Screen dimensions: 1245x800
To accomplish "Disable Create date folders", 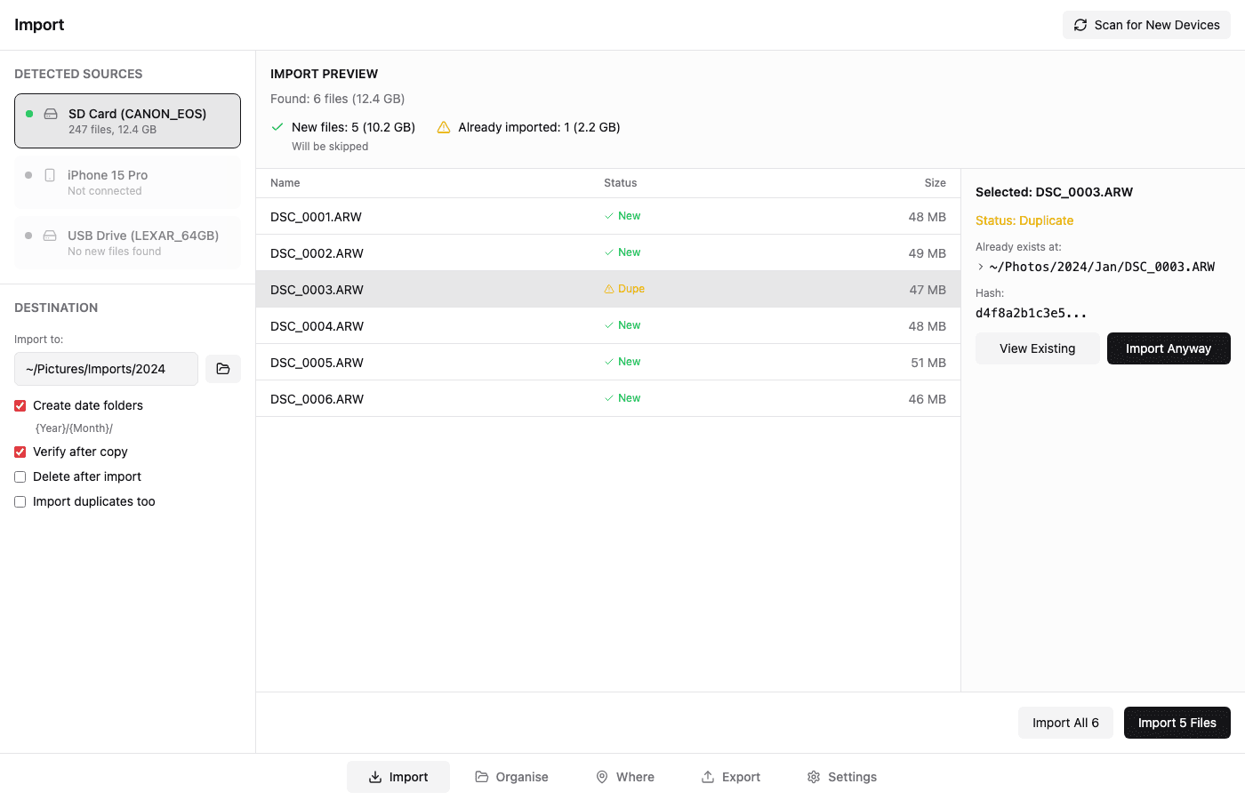I will [x=20, y=405].
